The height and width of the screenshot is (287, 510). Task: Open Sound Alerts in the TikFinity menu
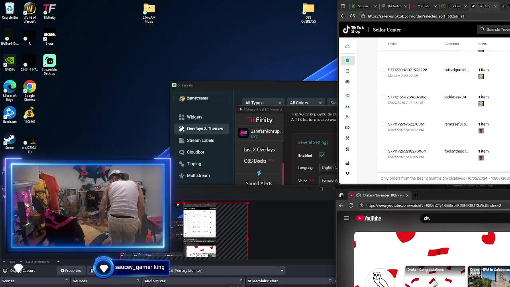tap(259, 183)
